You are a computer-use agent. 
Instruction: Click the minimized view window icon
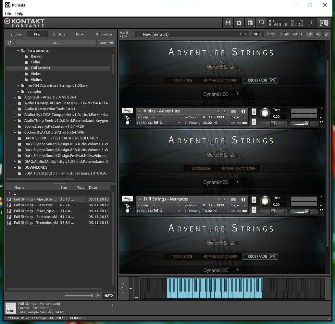(261, 23)
